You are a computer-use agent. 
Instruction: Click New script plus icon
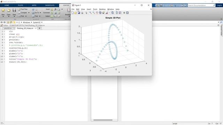pos(3,10)
